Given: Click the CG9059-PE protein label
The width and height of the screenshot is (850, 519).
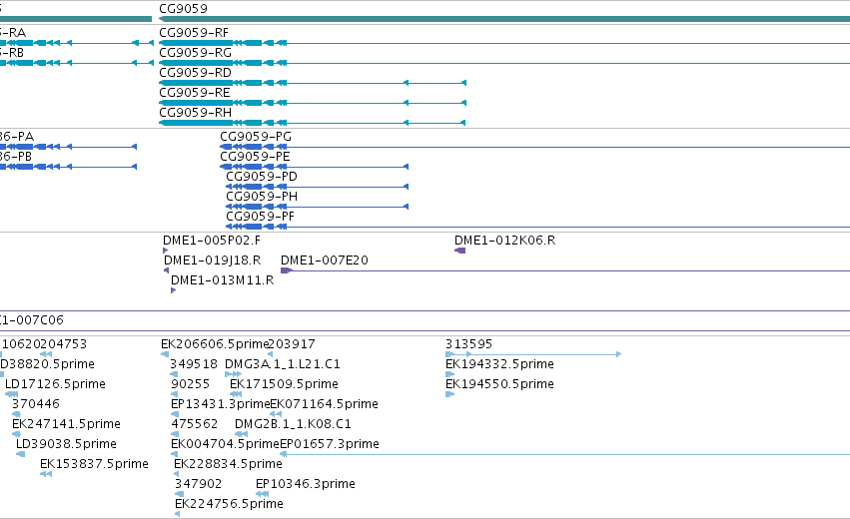Looking at the screenshot, I should point(255,157).
